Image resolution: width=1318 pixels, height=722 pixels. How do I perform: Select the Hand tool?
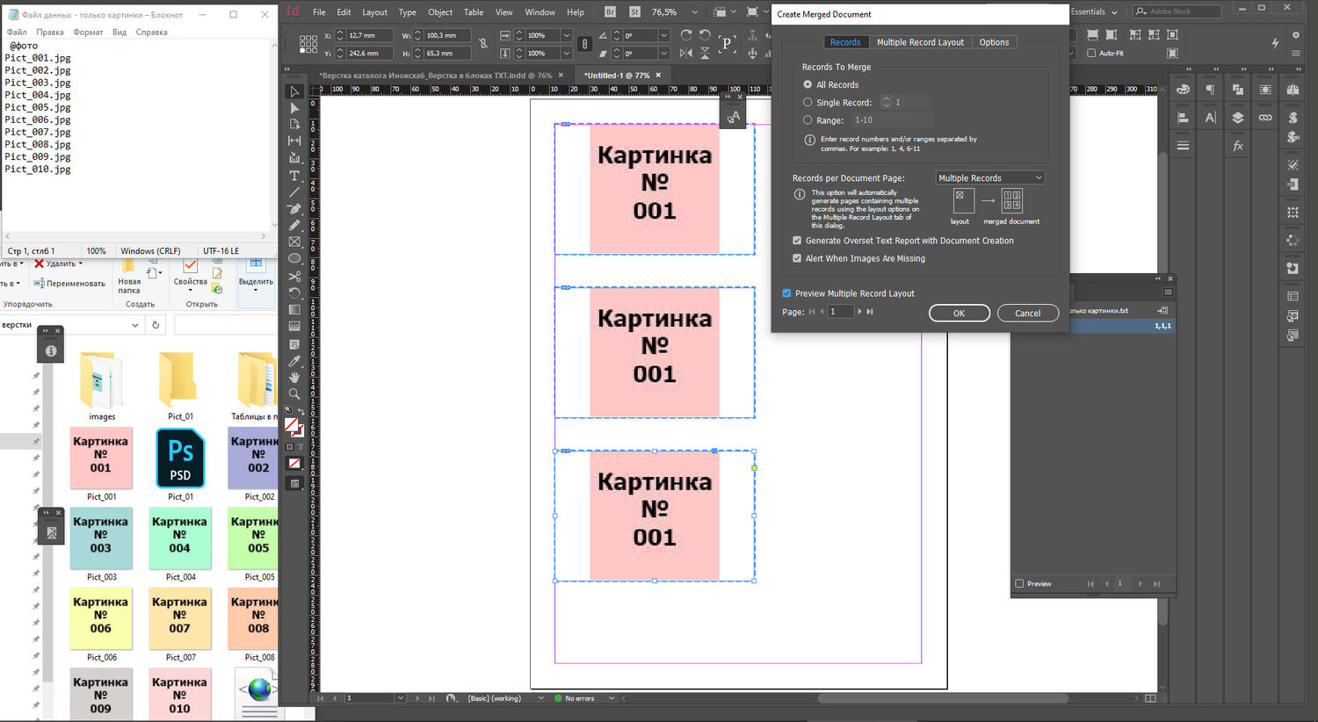(x=294, y=378)
